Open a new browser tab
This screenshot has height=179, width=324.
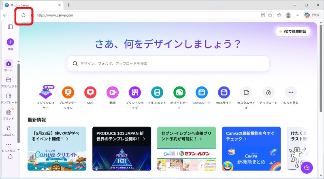tap(68, 5)
